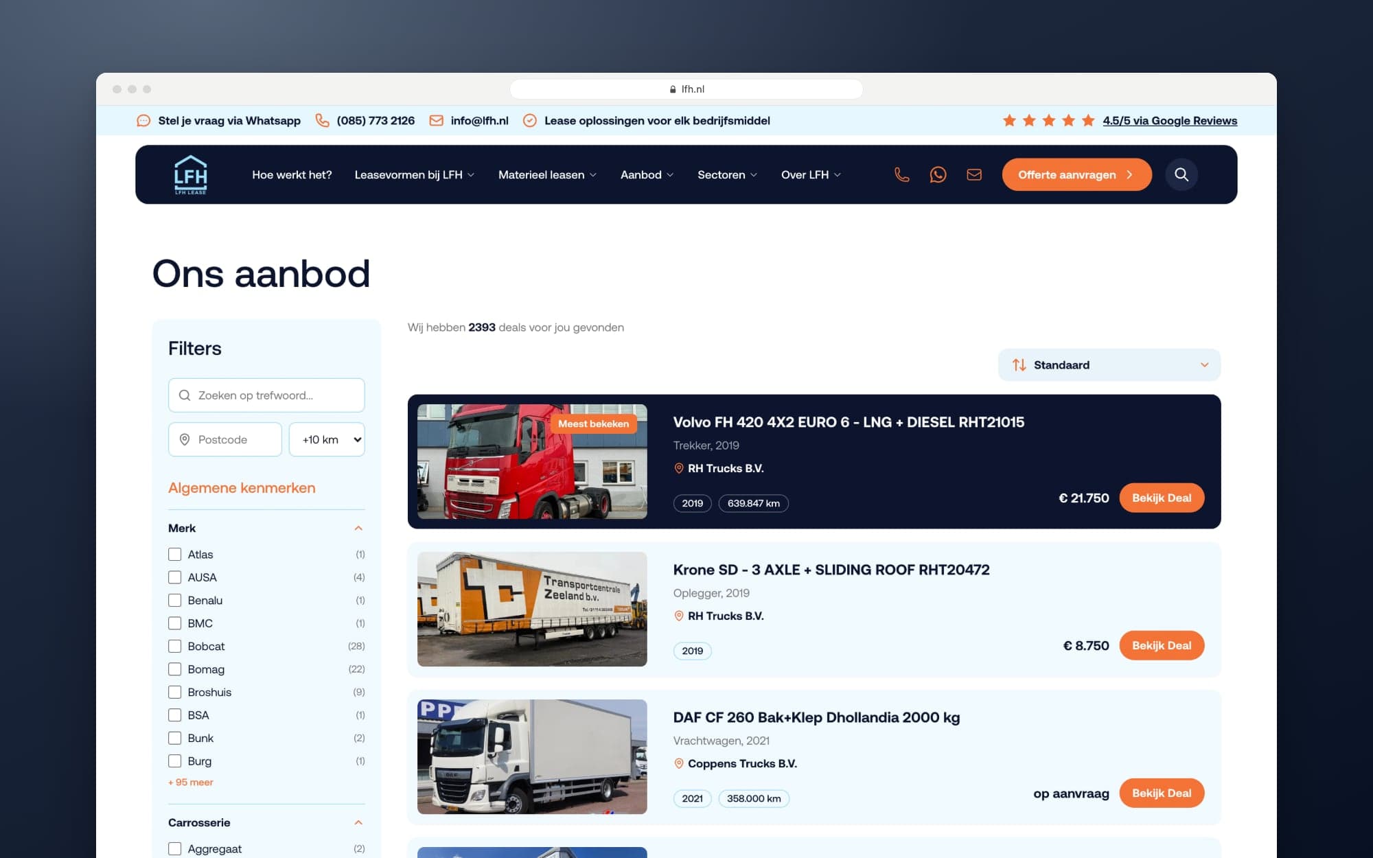Show + 95 meer brands
The image size is (1373, 858).
click(191, 782)
